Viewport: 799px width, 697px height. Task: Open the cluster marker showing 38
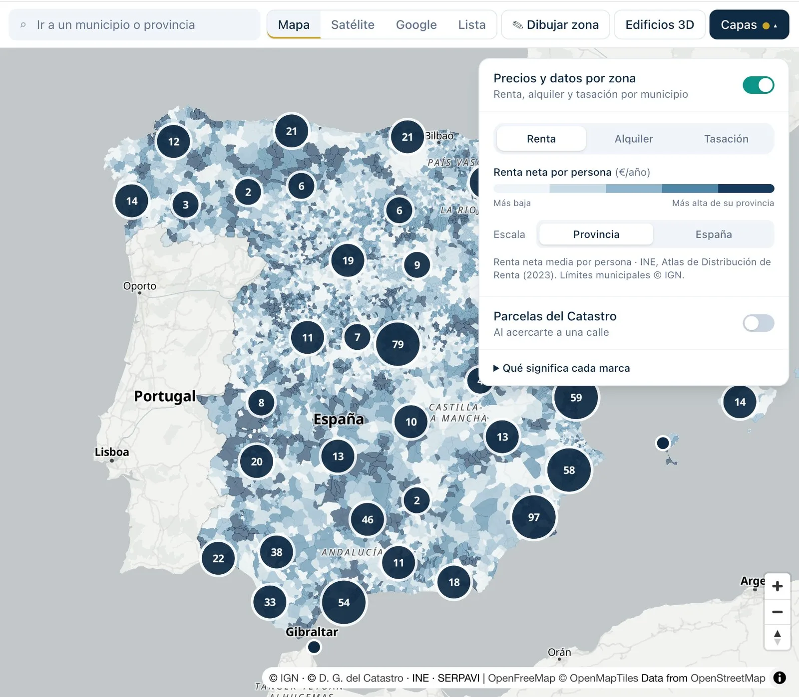[x=277, y=552]
